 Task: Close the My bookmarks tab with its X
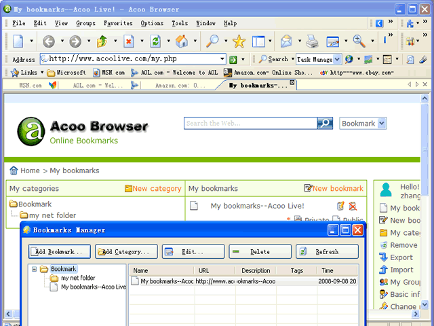click(292, 82)
